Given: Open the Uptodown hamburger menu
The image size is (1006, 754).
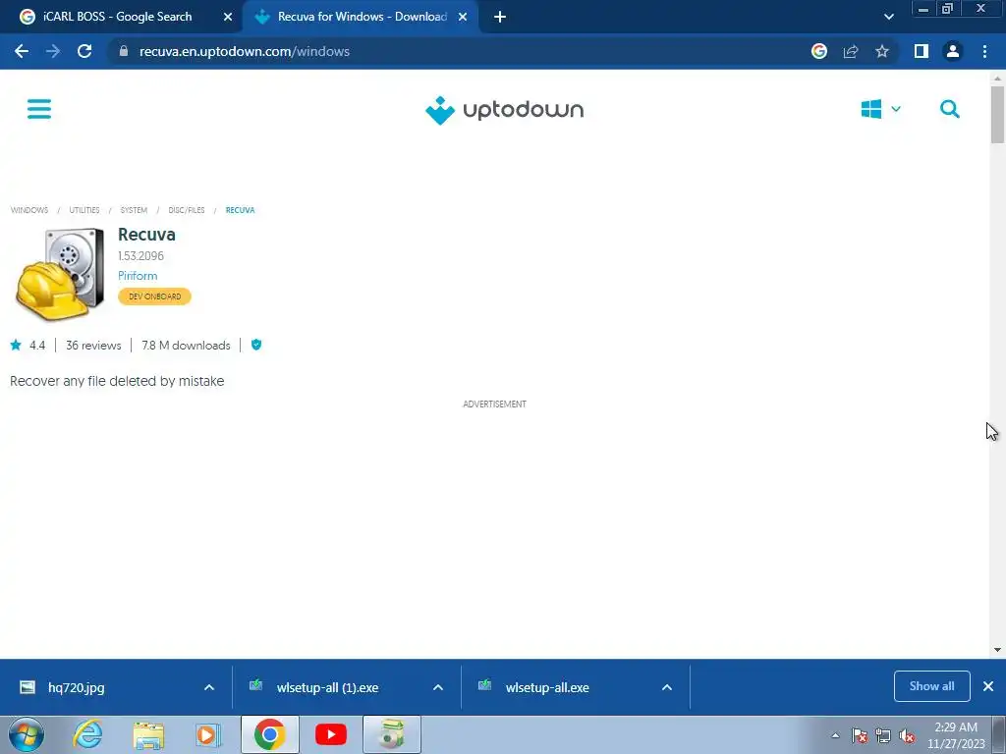Looking at the screenshot, I should click(x=39, y=109).
